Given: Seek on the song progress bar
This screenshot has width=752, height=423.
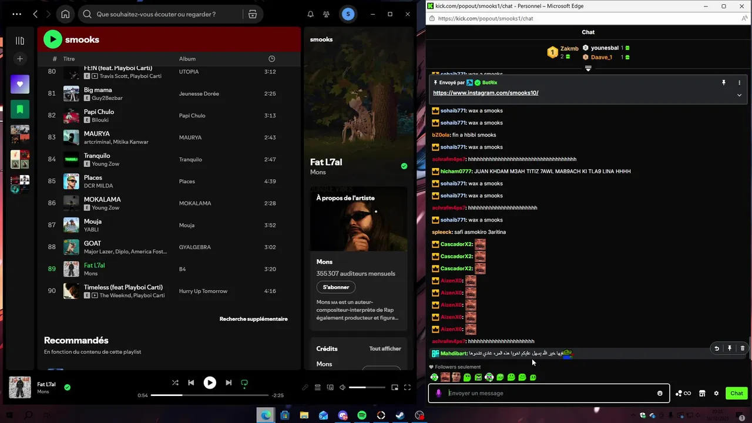Looking at the screenshot, I should 210,395.
